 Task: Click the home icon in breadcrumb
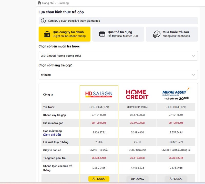tap(39, 3)
